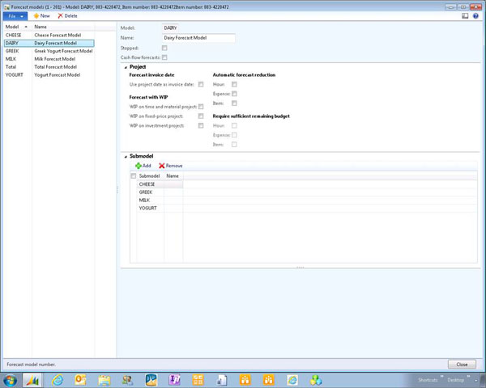The height and width of the screenshot is (388, 486).
Task: Check WIP on fixed-price project
Action: point(201,116)
